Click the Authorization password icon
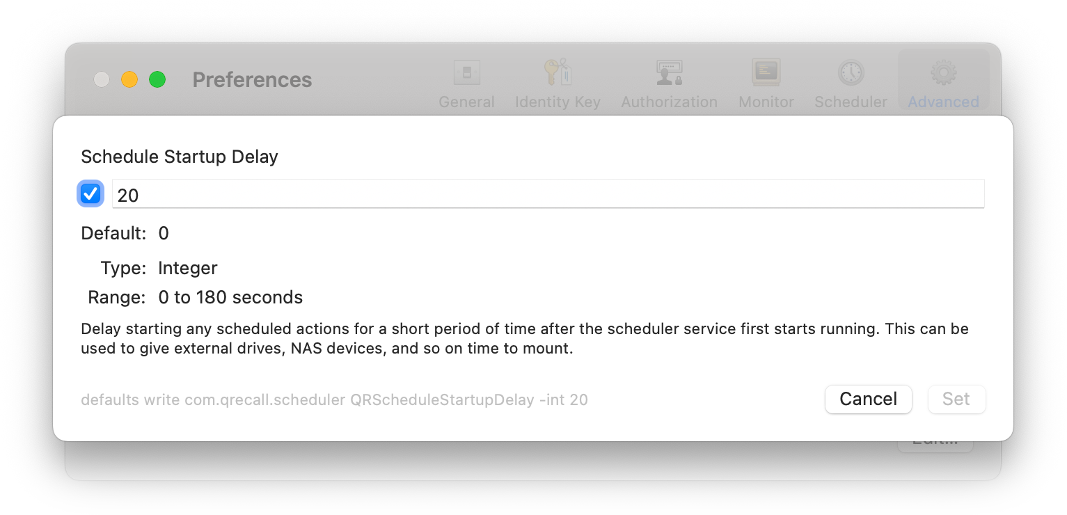The image size is (1067, 515). click(x=669, y=72)
